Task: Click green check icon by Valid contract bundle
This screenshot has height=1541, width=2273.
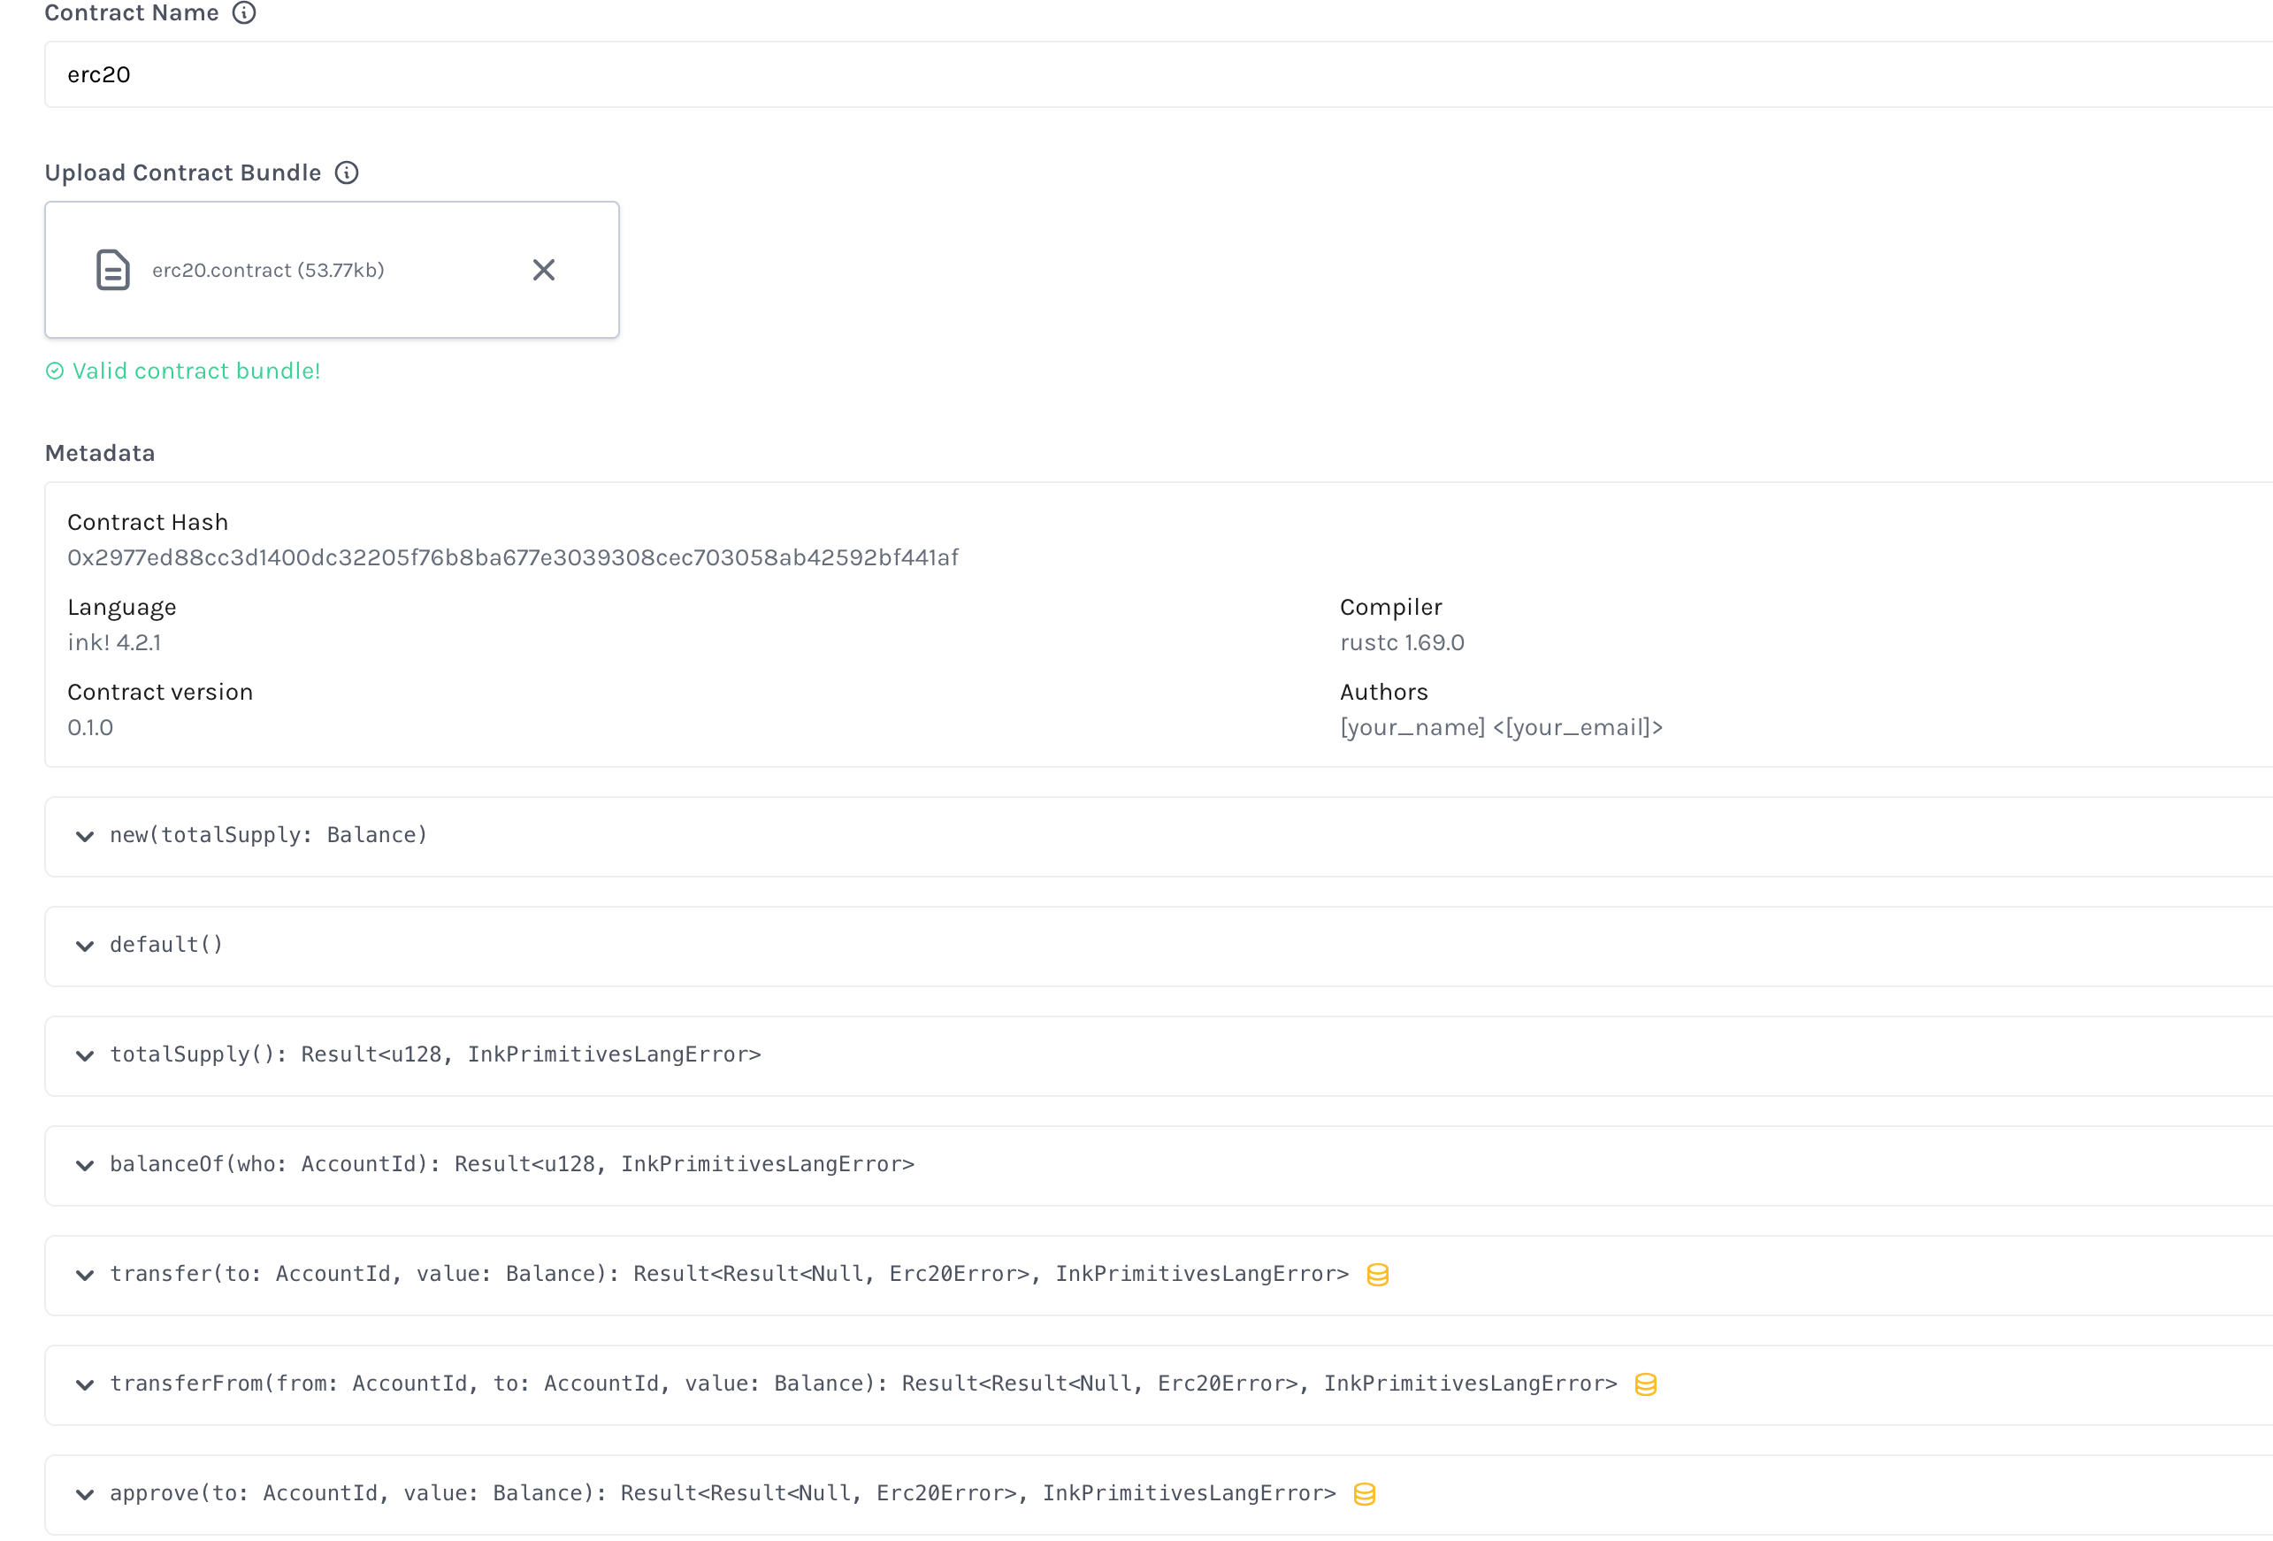Action: click(x=55, y=371)
